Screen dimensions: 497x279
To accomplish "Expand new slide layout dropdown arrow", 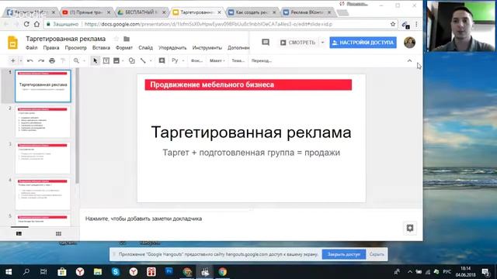I will 21,60.
